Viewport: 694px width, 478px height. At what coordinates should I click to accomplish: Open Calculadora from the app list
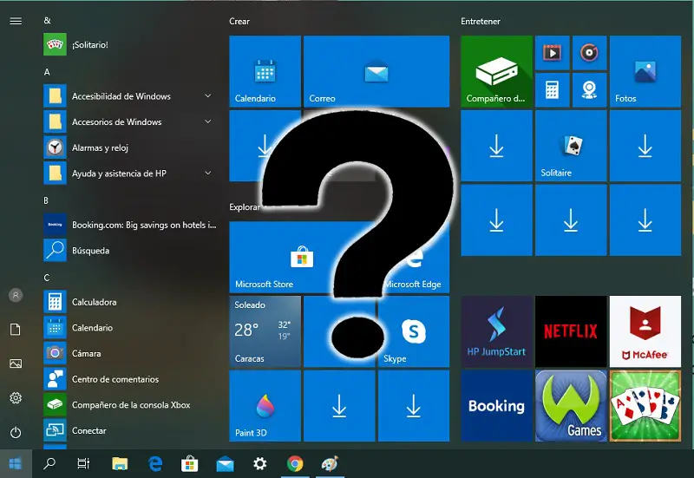pos(94,302)
